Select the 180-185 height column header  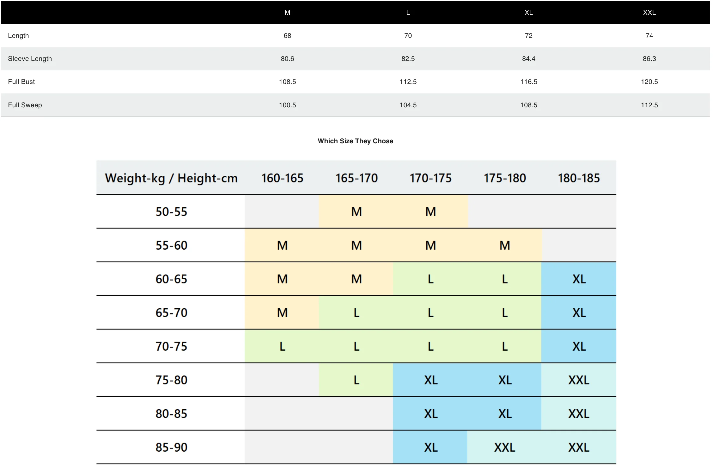click(x=579, y=178)
